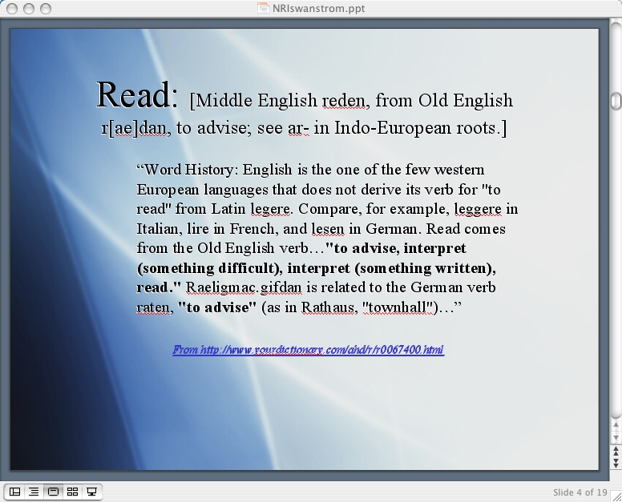This screenshot has height=502, width=622.
Task: Click "Word History" in body text
Action: click(x=188, y=170)
